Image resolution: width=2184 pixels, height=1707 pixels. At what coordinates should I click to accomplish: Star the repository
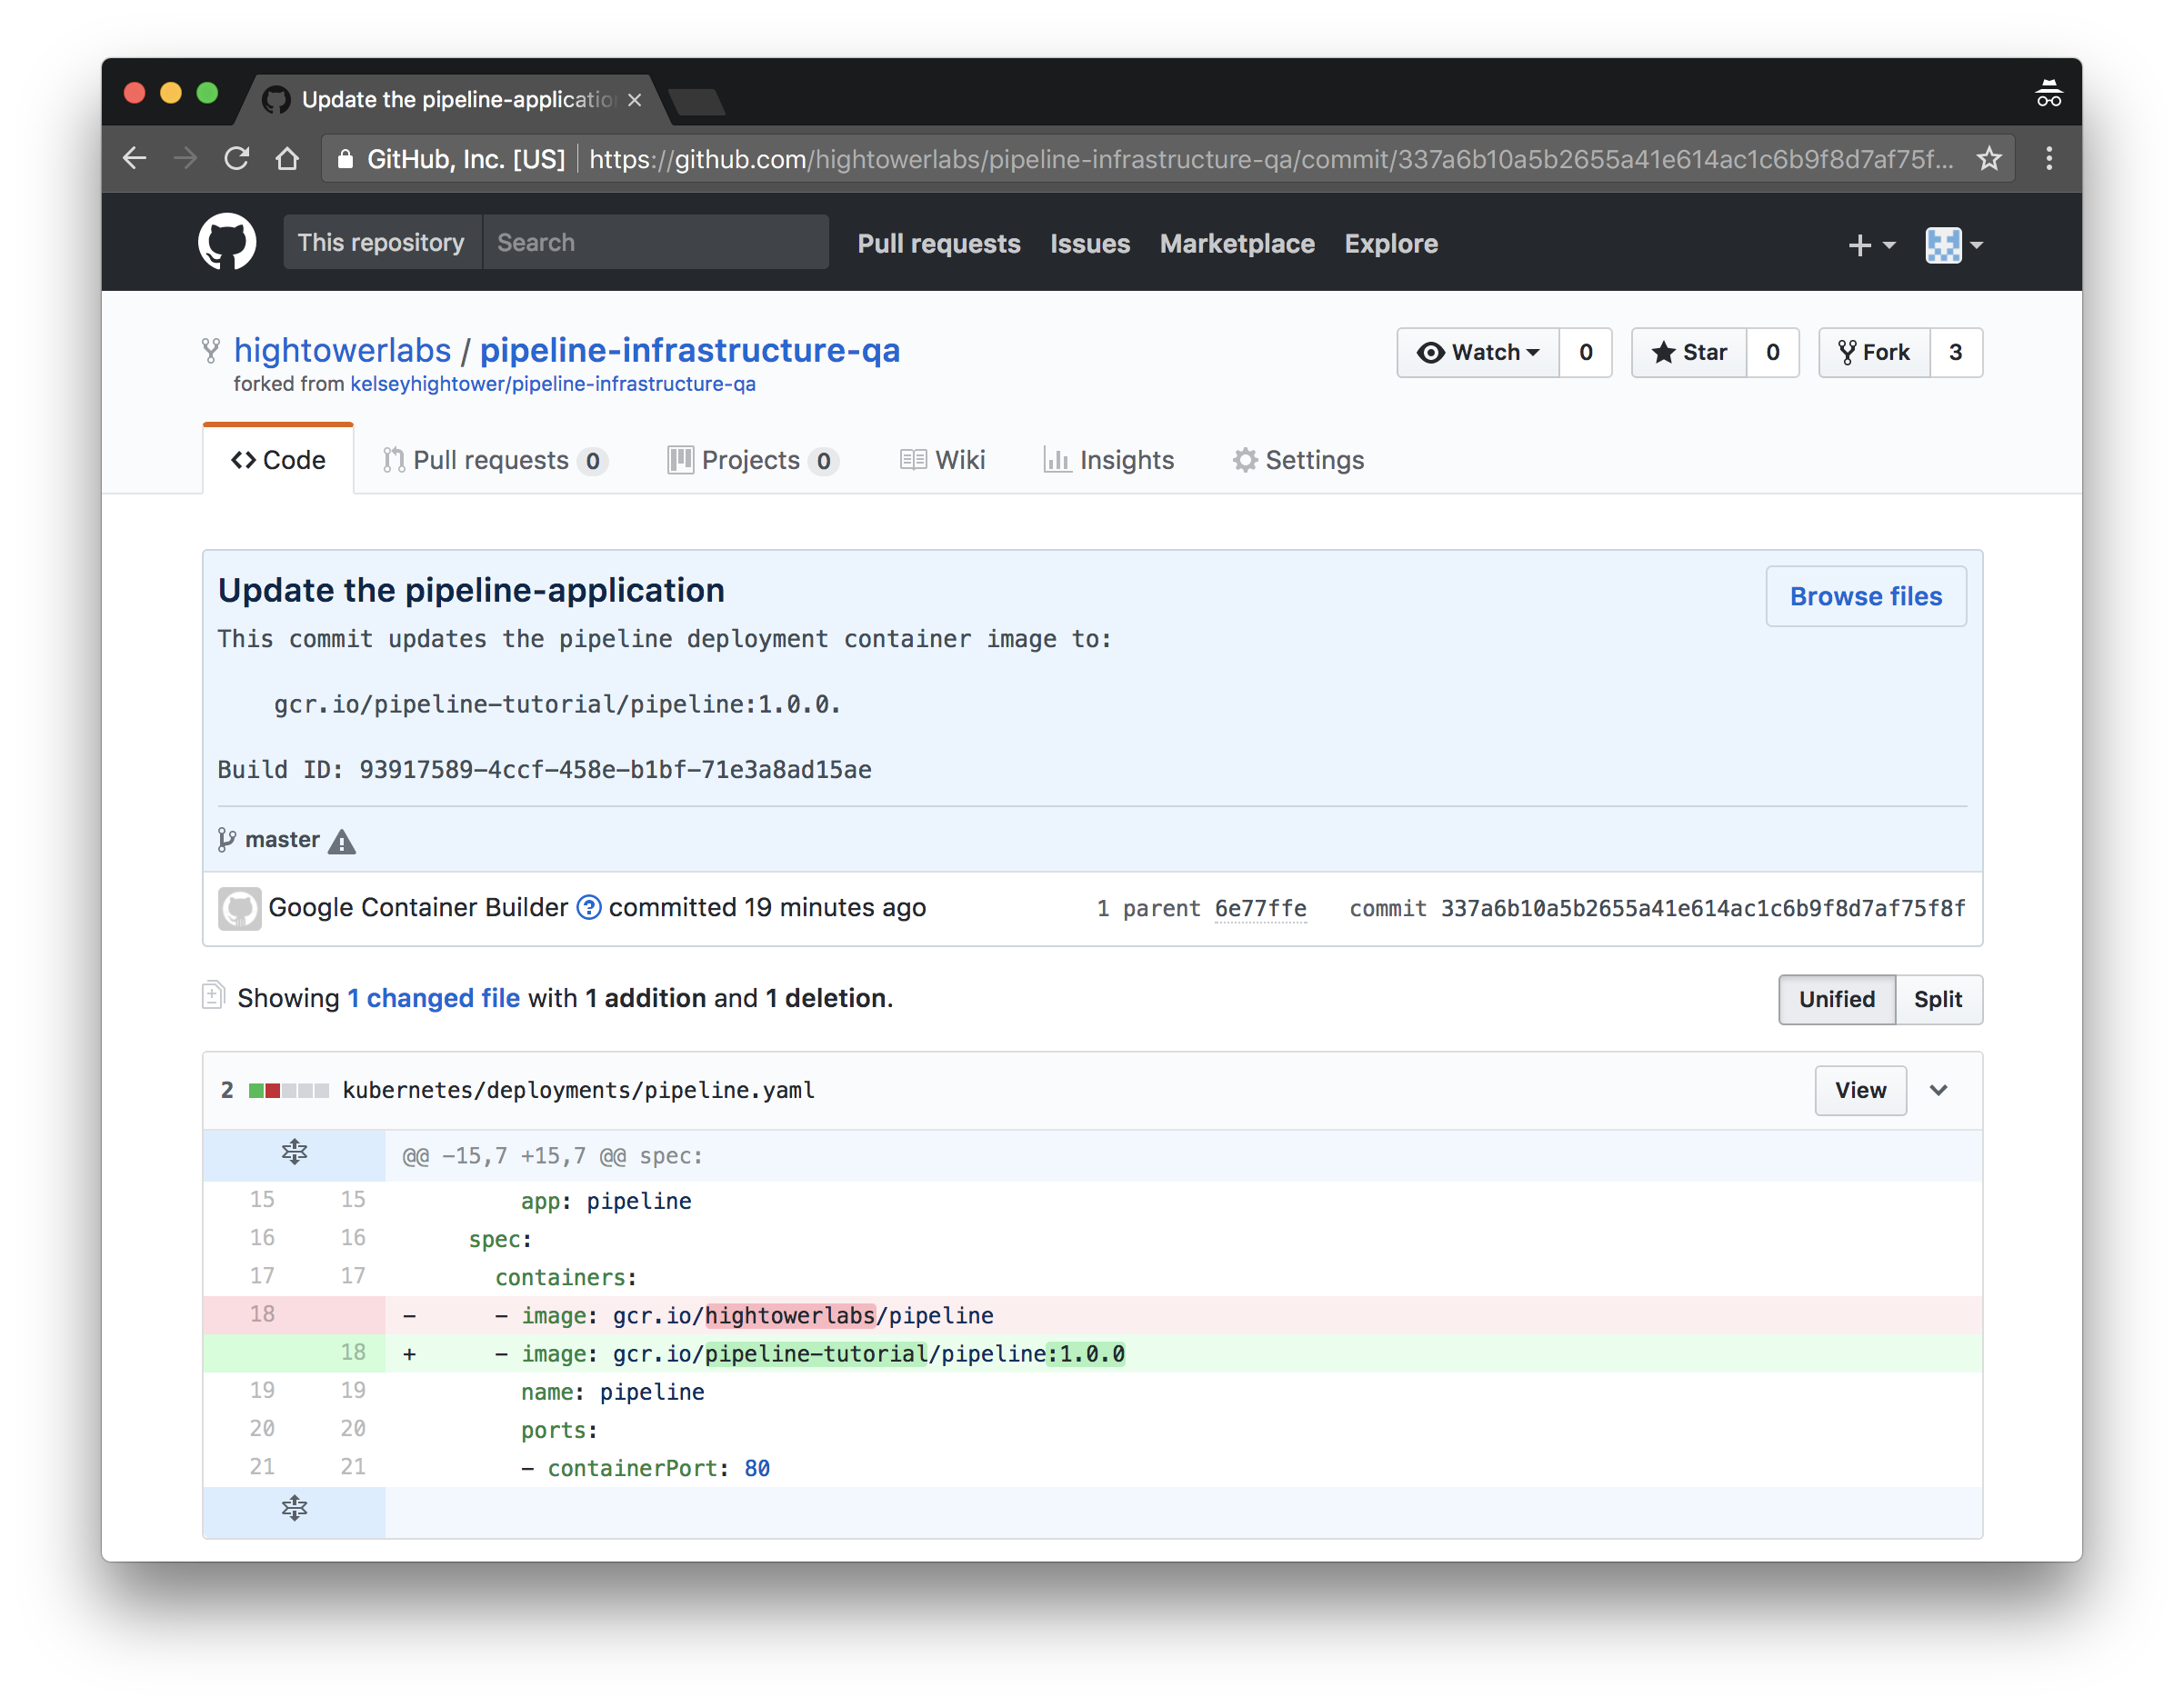(x=1689, y=353)
